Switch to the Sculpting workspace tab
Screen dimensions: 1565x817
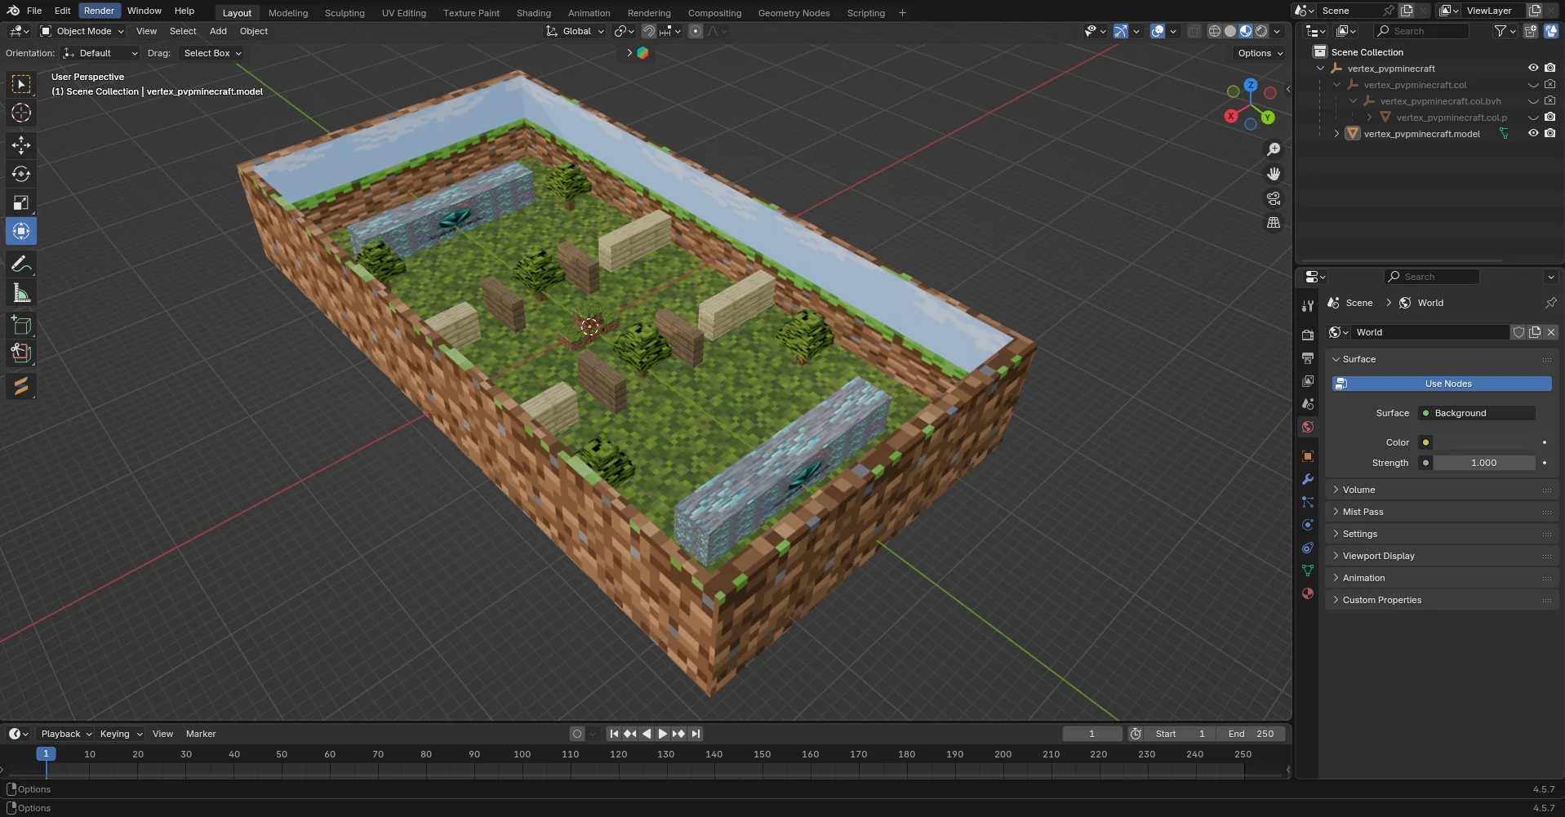345,13
